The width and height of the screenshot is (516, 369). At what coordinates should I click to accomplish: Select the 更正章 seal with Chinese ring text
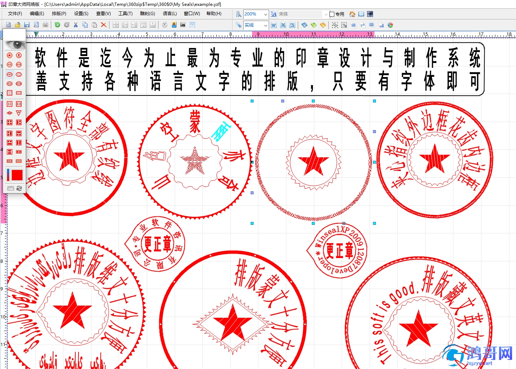click(154, 244)
